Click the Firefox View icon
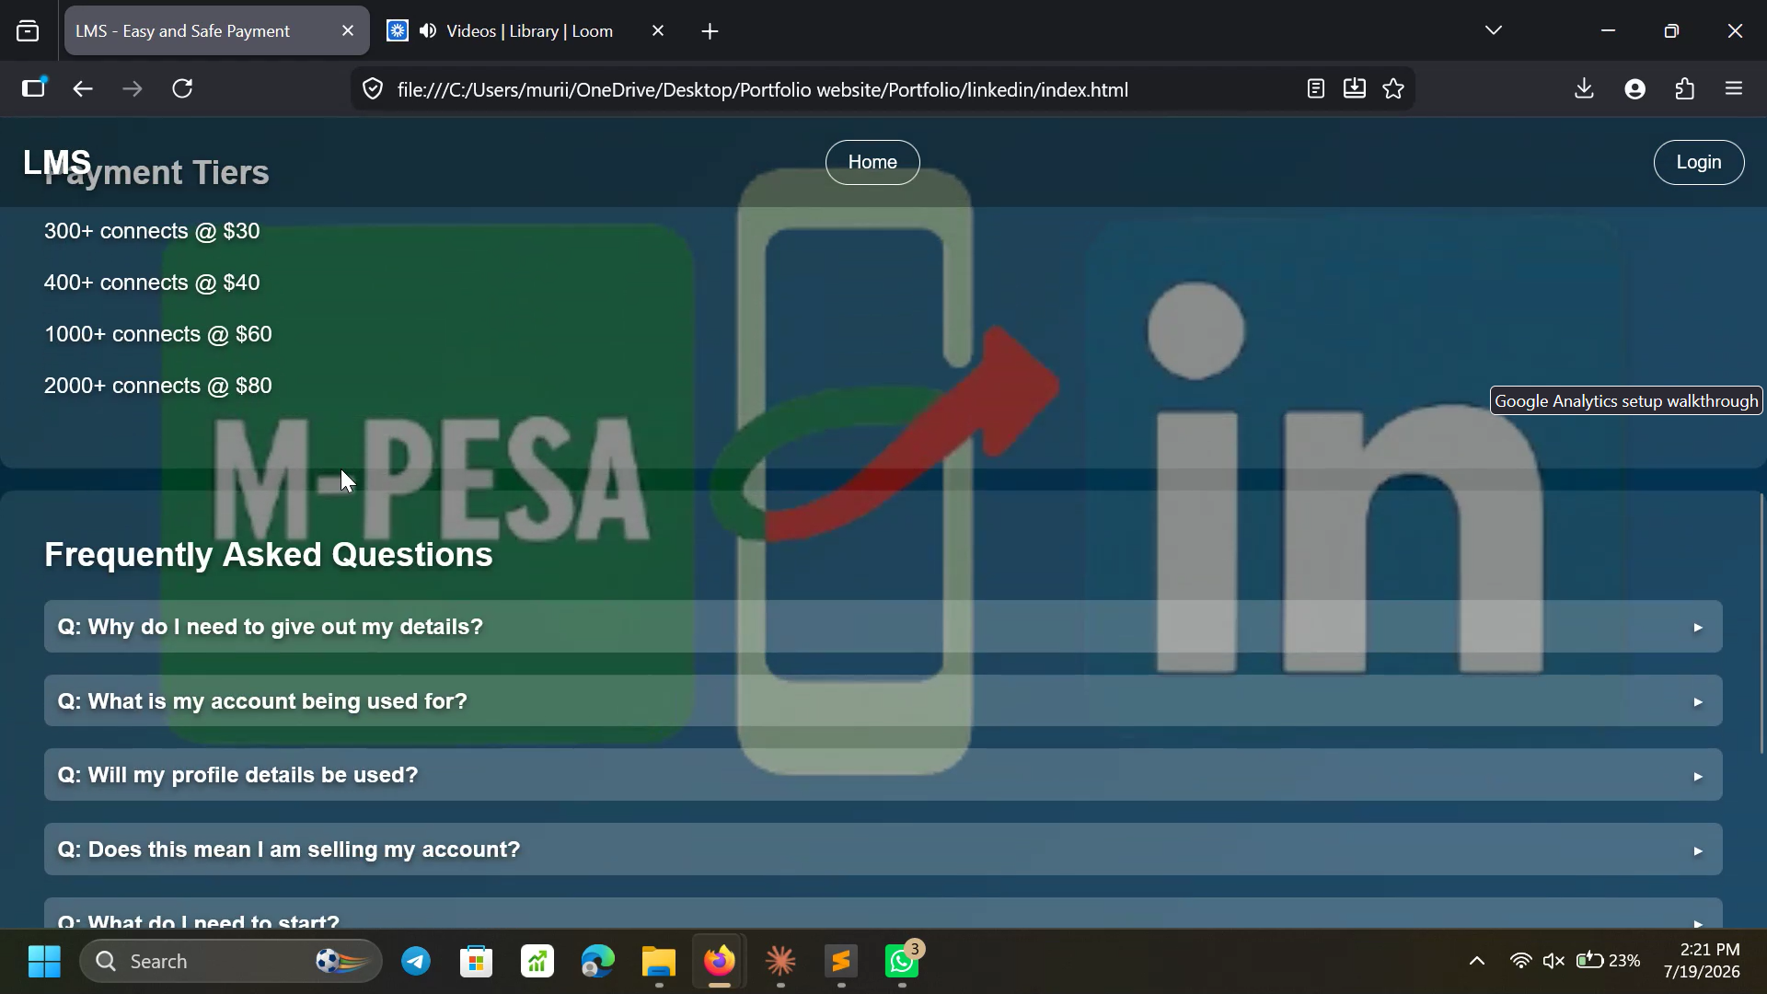 pos(28,31)
